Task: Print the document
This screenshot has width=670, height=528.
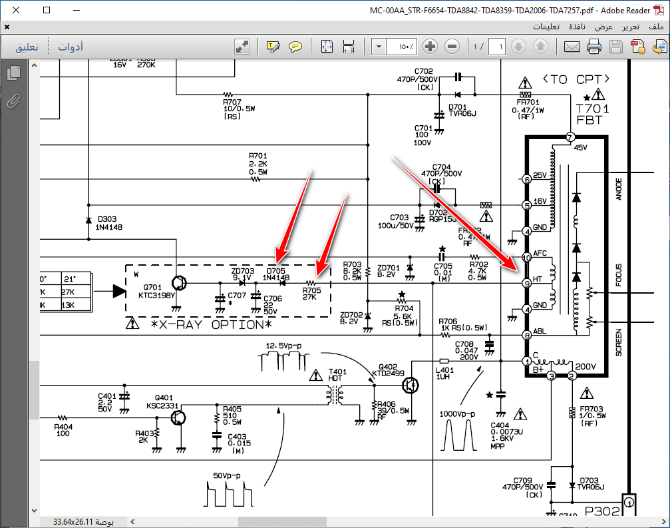Action: pos(594,47)
